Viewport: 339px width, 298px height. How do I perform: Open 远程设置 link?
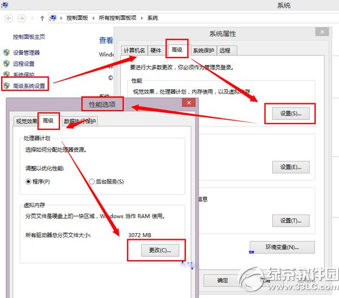pos(24,64)
